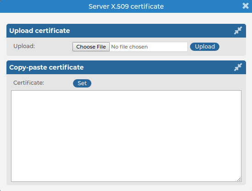Collapse the Upload certificate panel icon
The height and width of the screenshot is (191, 252).
point(238,31)
